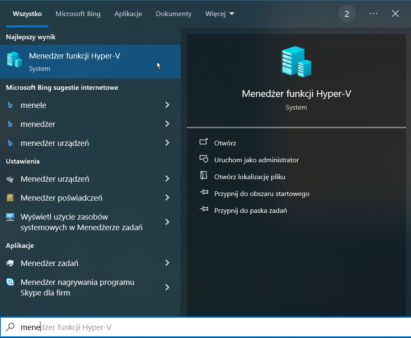Click the task manager resource usage icon
The image size is (411, 338).
point(11,217)
